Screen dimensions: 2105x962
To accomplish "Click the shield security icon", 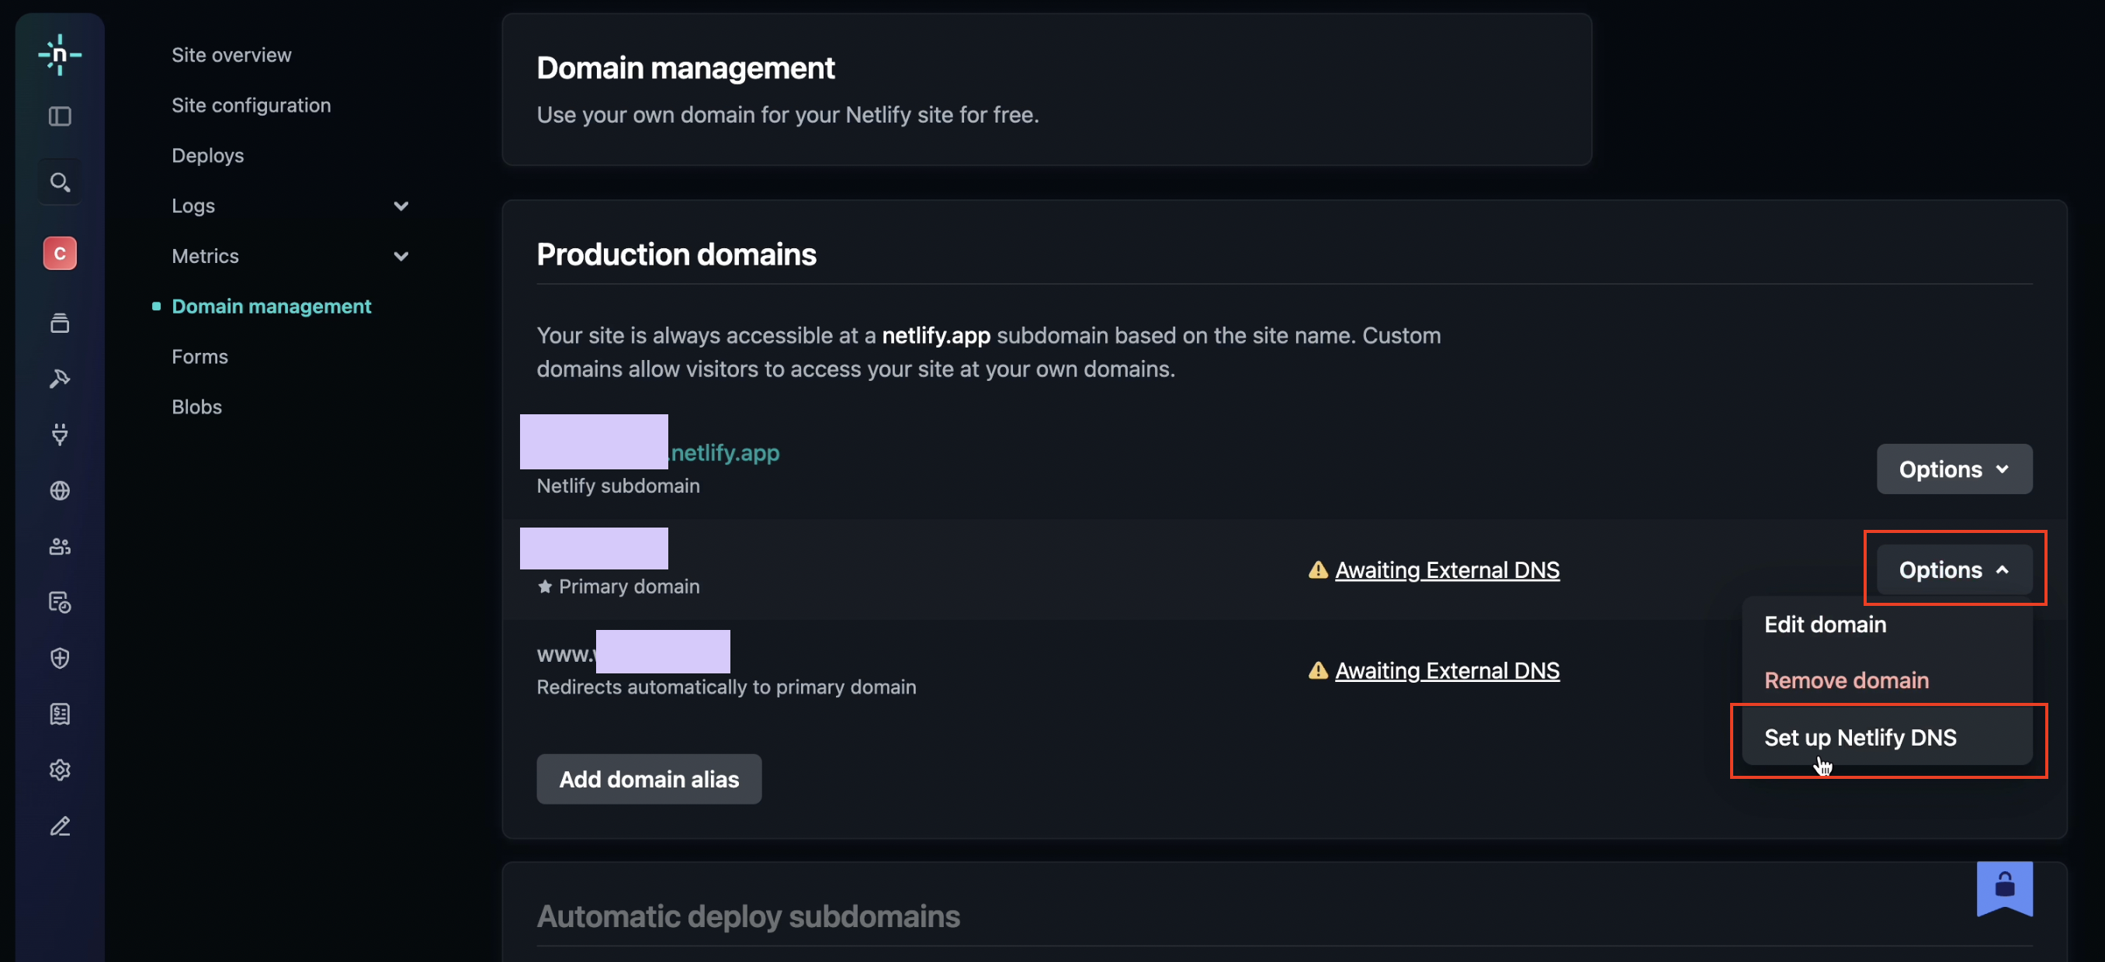I will click(x=60, y=658).
